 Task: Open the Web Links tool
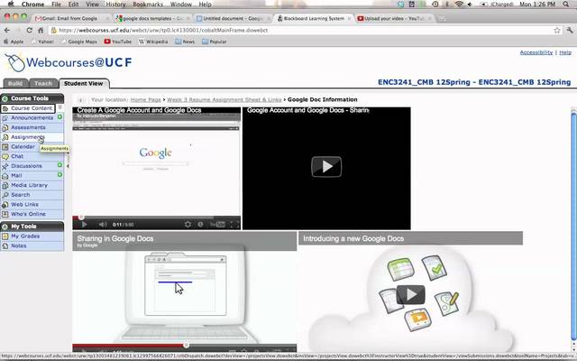tap(24, 204)
